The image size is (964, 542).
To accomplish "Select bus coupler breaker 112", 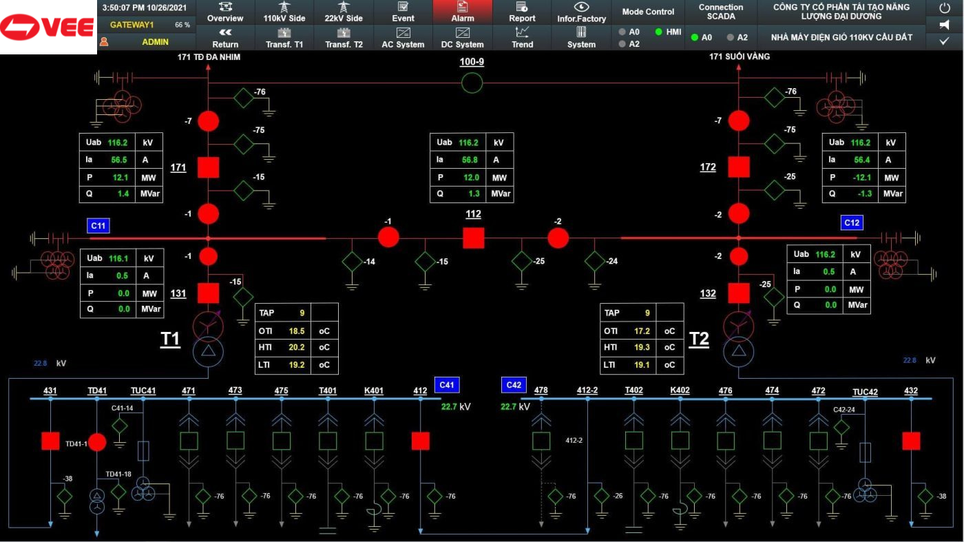I will coord(473,238).
